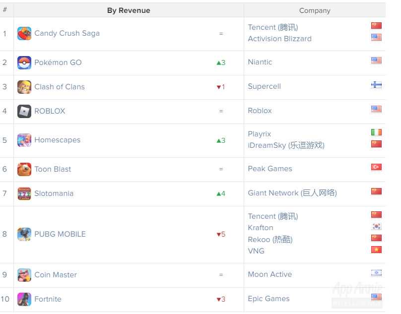Click the Moon Active company name
401x314 pixels.
(270, 274)
